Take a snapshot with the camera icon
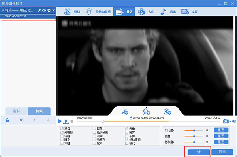237x157 pixels. pos(226,121)
